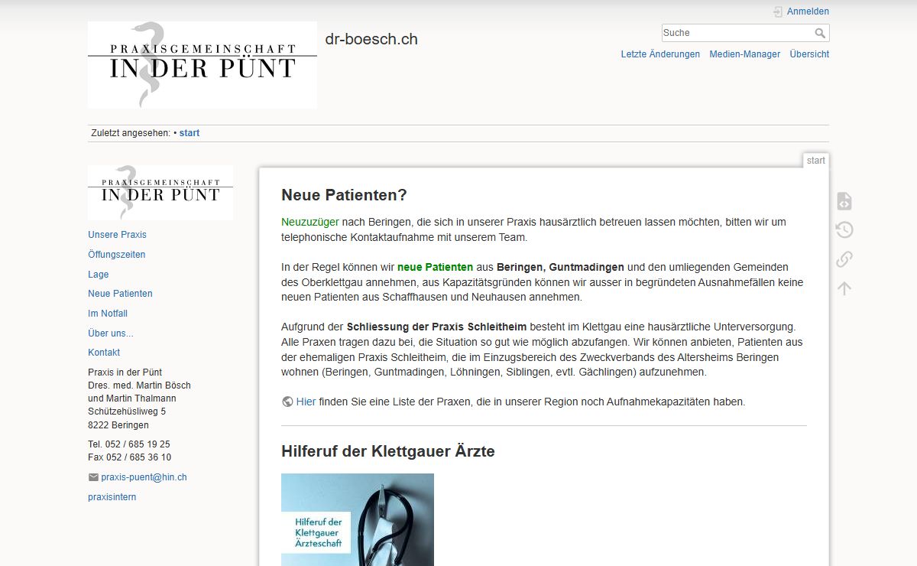Open old revisions history icon
917x566 pixels.
tap(844, 230)
